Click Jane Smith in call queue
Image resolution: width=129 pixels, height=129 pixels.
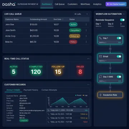10,30
